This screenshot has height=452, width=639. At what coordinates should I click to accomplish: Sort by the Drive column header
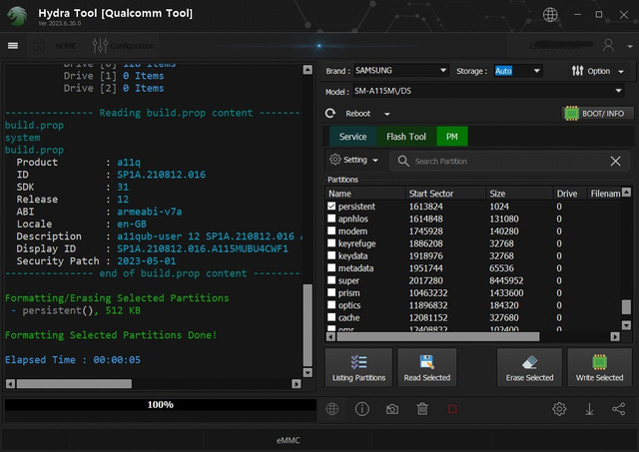[x=570, y=194]
